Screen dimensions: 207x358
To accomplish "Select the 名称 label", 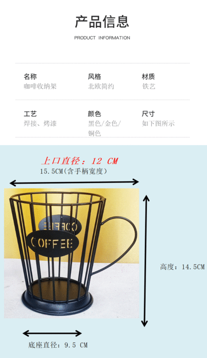I will point(30,77).
